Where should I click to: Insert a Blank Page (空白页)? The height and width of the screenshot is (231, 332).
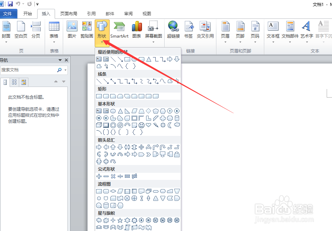21,30
